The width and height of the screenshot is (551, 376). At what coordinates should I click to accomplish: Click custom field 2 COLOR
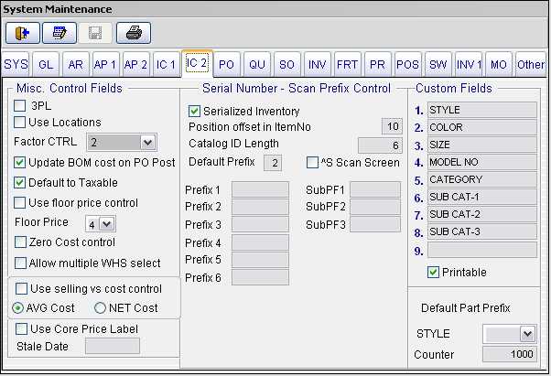click(x=482, y=127)
